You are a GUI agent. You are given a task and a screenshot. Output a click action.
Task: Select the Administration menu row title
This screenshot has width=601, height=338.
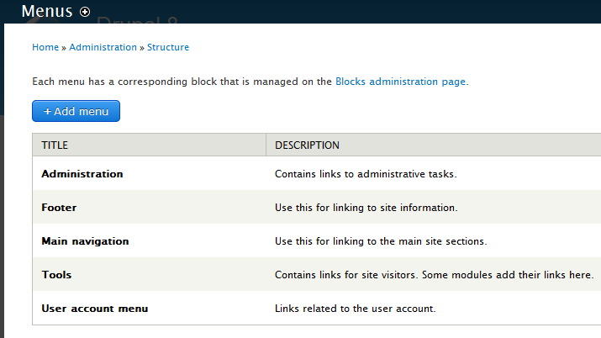tap(82, 174)
